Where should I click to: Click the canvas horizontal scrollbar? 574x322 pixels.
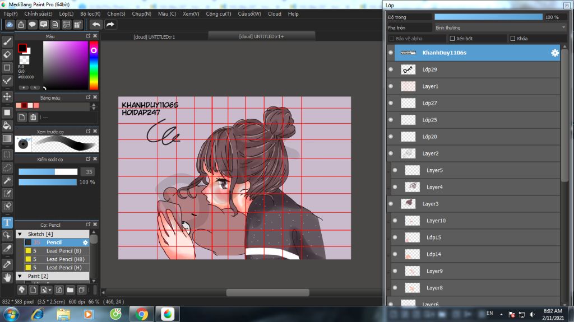267,292
